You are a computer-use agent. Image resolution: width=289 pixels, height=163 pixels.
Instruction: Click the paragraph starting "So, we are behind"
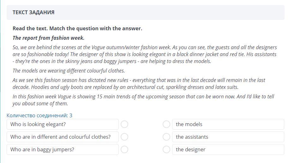click(x=144, y=54)
